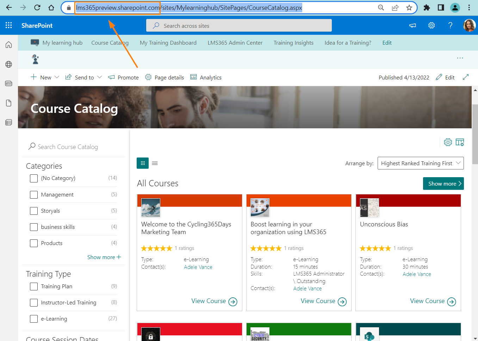Image resolution: width=478 pixels, height=341 pixels.
Task: View Course for Cycling365Days Marketing Team
Action: [x=214, y=301]
